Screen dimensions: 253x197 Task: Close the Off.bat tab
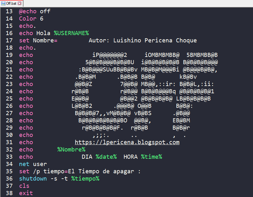click(x=20, y=3)
